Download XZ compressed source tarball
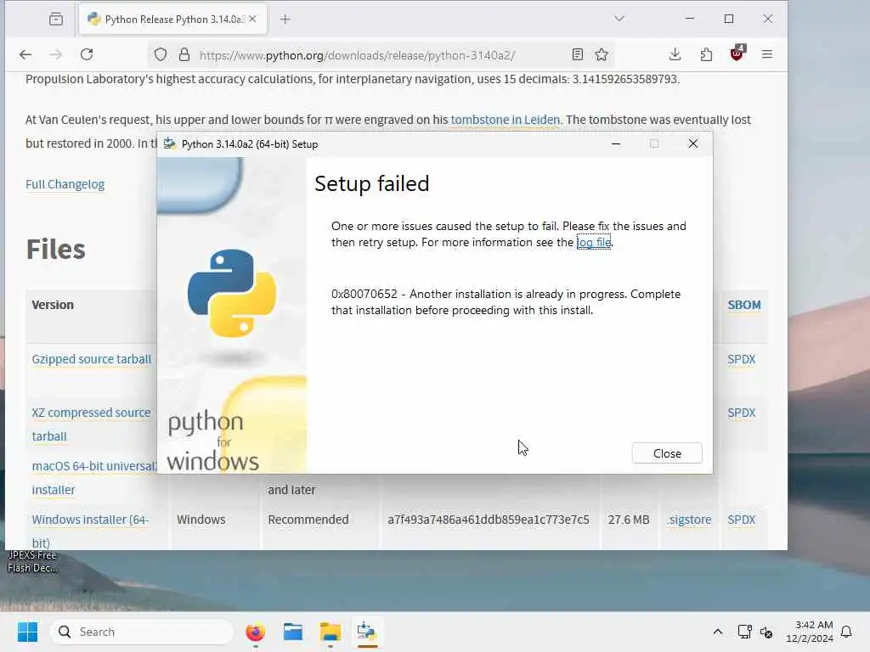The width and height of the screenshot is (870, 652). tap(91, 424)
